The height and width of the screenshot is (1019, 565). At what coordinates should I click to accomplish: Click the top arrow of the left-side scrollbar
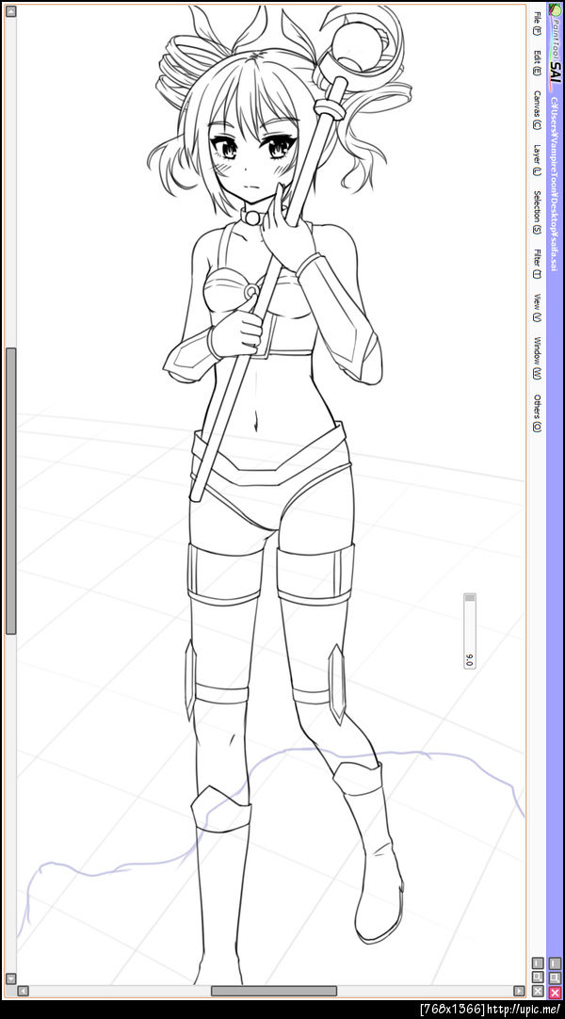pyautogui.click(x=10, y=11)
